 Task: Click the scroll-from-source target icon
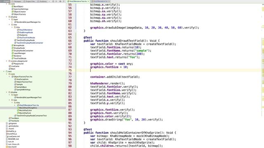[x=53, y=1]
